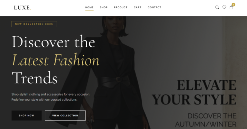Click the 'Elevate Your Style' banner text
The image size is (247, 129).
(x=194, y=92)
